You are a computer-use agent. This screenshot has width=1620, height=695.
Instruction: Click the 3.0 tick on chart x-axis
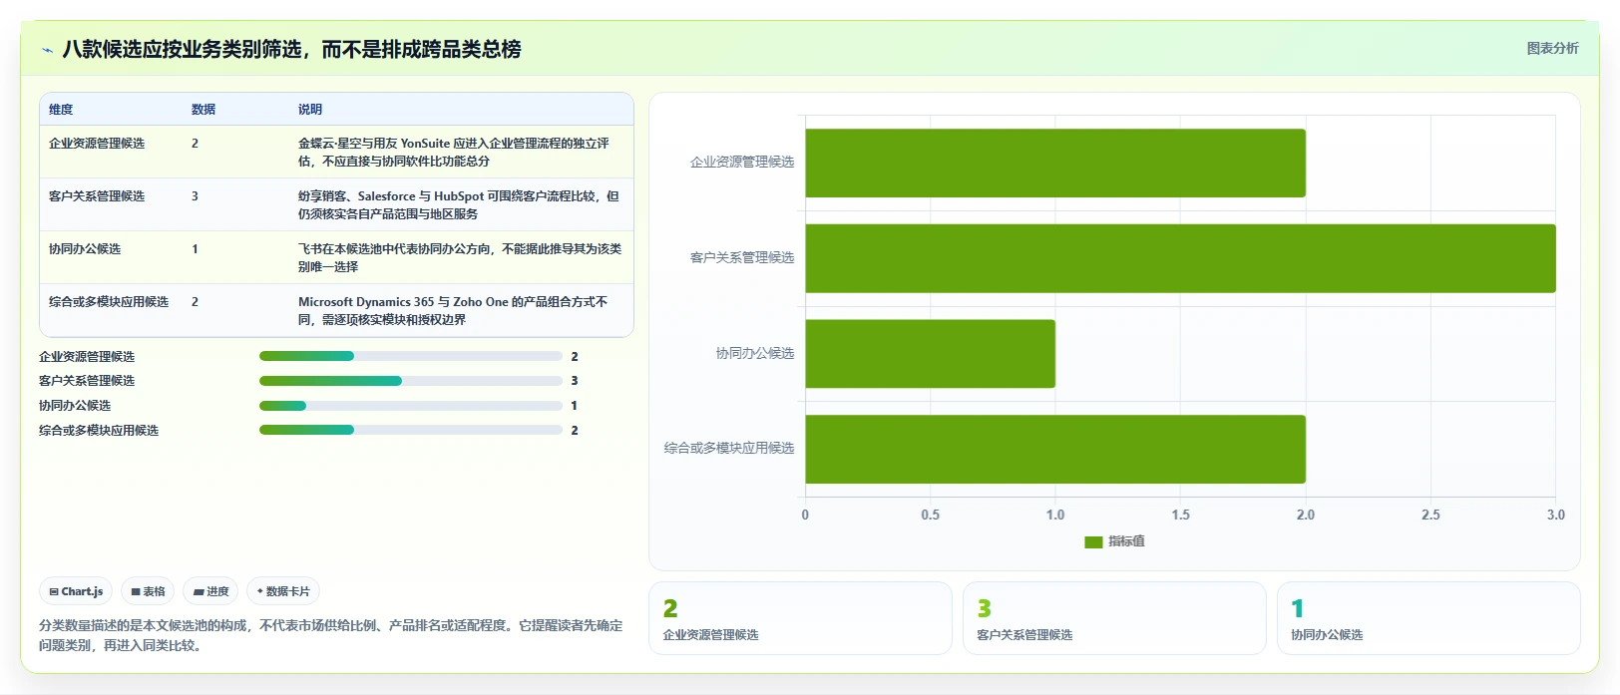click(x=1556, y=516)
